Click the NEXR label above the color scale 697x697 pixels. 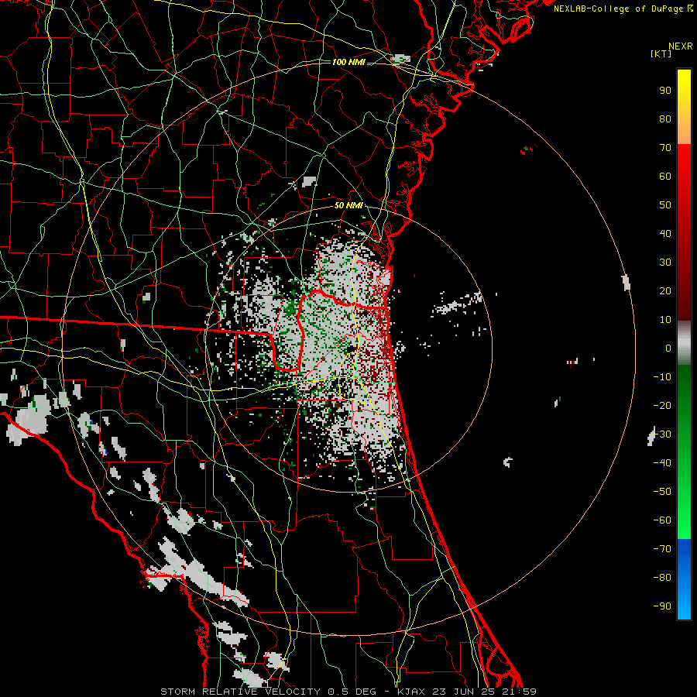click(681, 46)
